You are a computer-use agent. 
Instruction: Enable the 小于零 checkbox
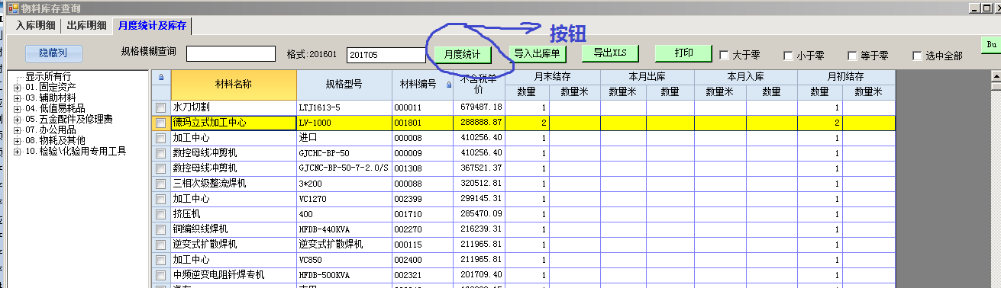pyautogui.click(x=788, y=55)
